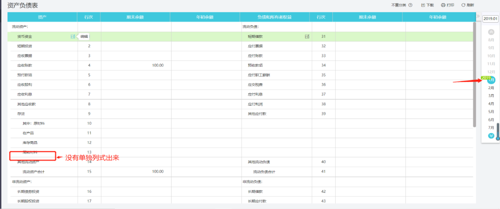500x209 pixels.
Task: Select 7月 in the month list
Action: (491, 127)
